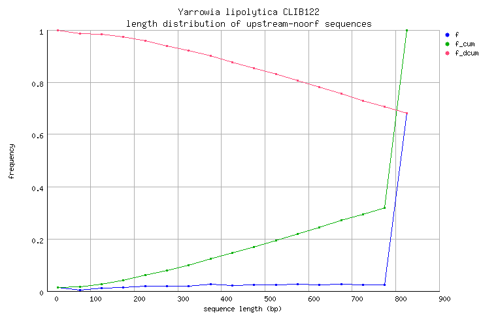The height and width of the screenshot is (325, 498).
Task: Click the x-axis tick label 900
Action: [x=444, y=299]
